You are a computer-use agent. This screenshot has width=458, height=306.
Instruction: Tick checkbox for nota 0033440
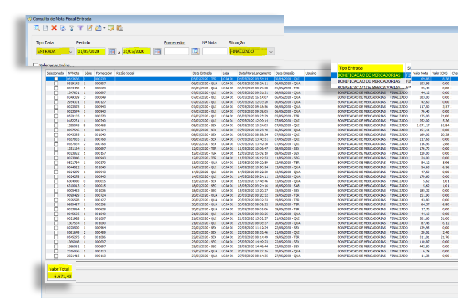pyautogui.click(x=56, y=88)
